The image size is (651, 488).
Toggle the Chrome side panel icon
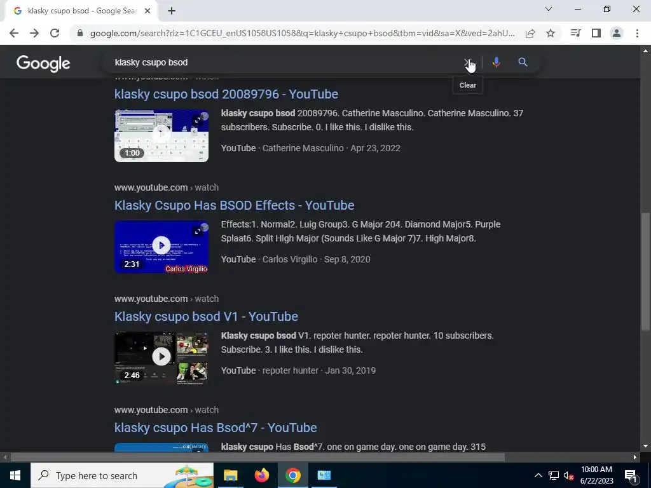click(596, 33)
